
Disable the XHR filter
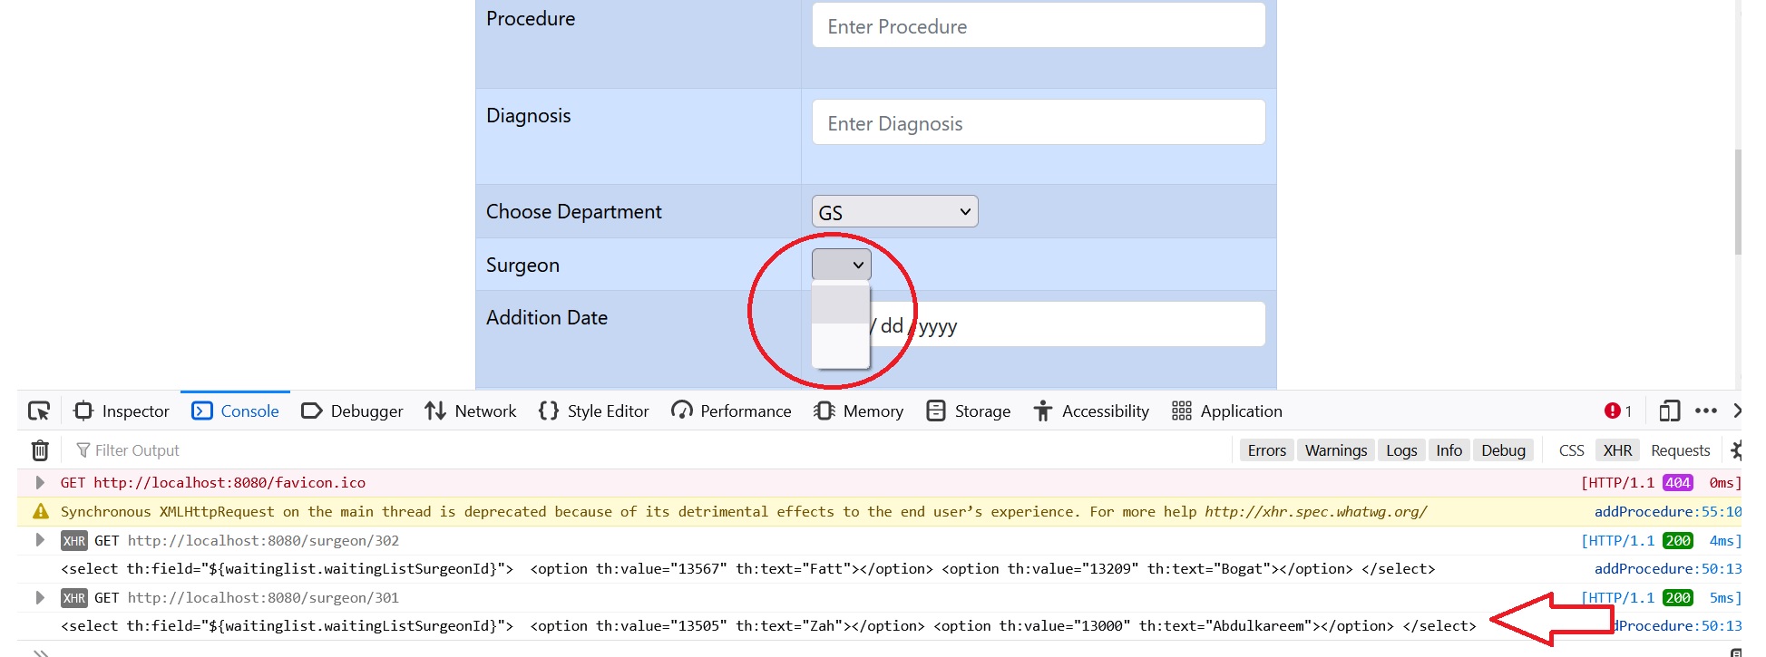coord(1617,449)
